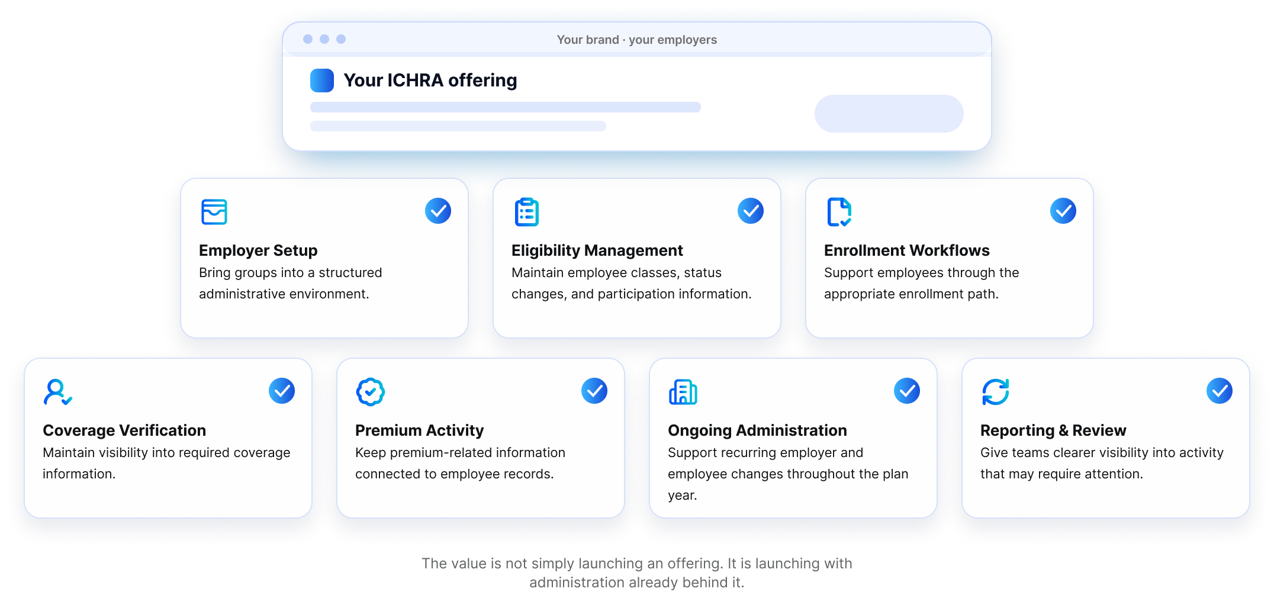Screen dimensions: 1274x595
Task: Click 'Maintain employee classes, status changes' description
Action: point(632,284)
